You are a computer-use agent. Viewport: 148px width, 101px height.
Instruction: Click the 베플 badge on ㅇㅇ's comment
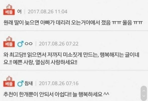pyautogui.click(x=9, y=44)
